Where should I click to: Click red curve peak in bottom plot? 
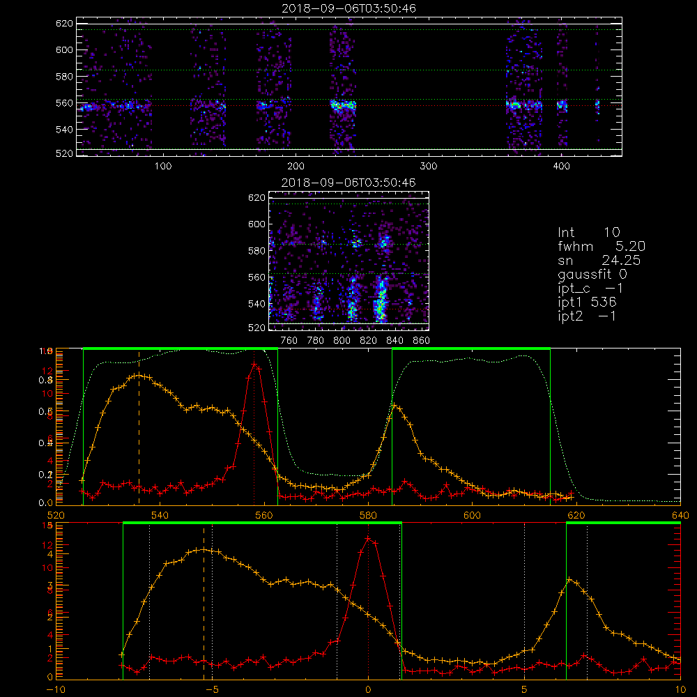pos(368,539)
